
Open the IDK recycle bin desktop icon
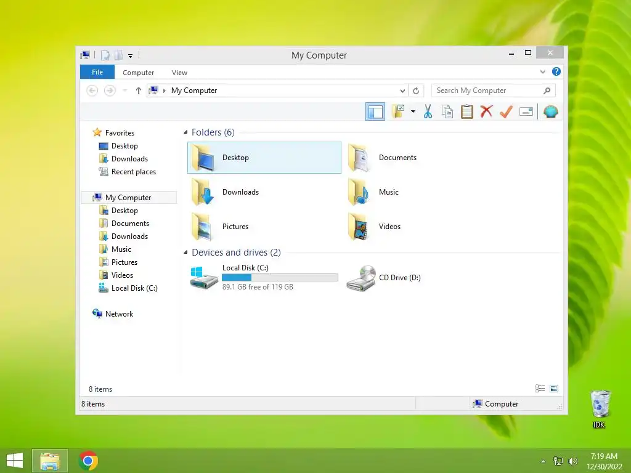[x=600, y=409]
